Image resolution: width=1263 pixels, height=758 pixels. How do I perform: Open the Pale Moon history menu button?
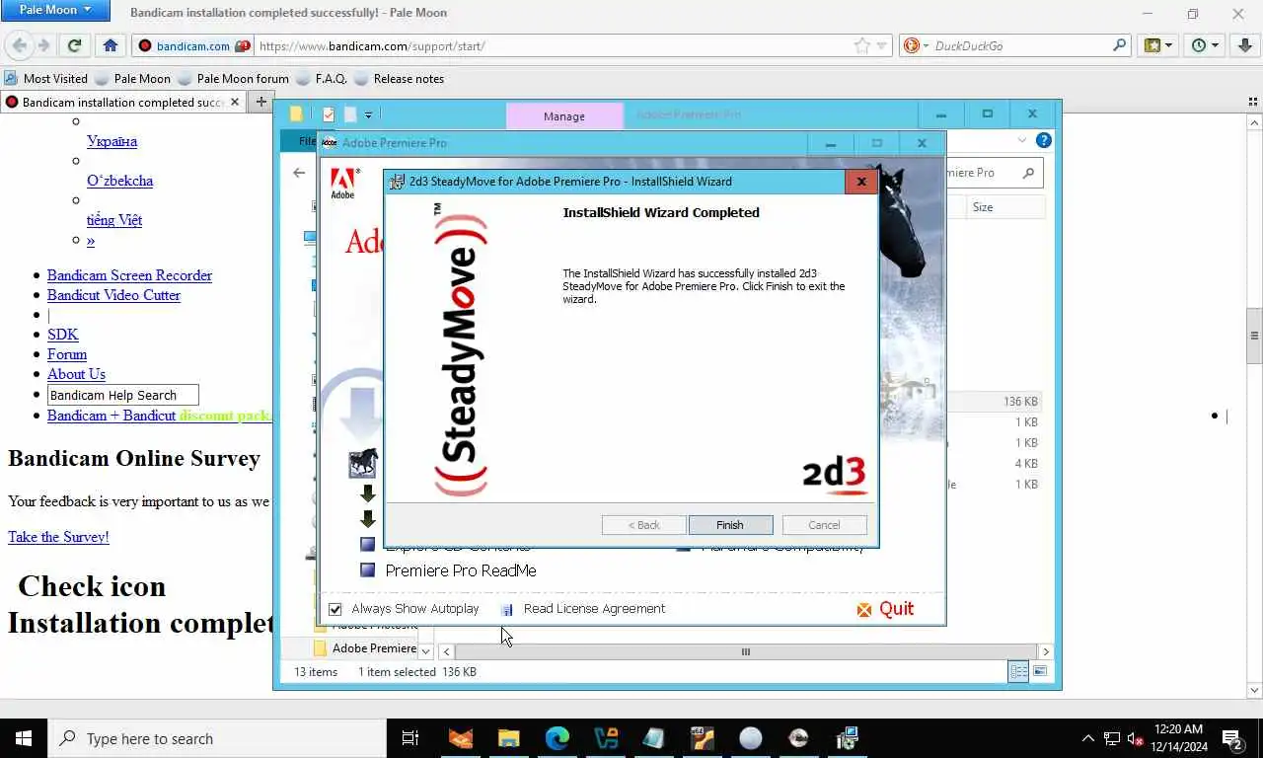click(1205, 45)
